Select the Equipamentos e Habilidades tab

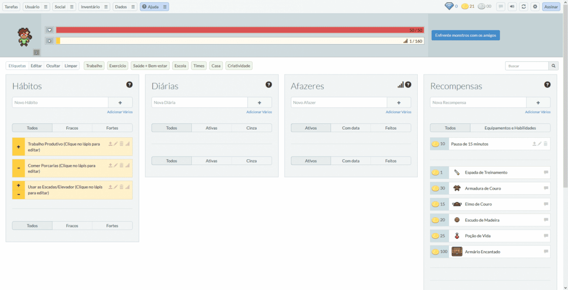pyautogui.click(x=510, y=128)
